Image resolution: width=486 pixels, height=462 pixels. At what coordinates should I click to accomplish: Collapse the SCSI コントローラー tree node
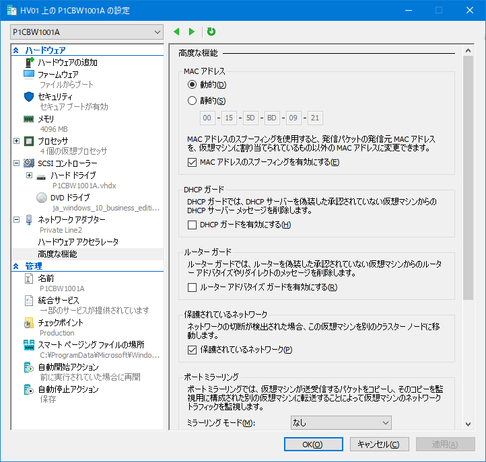[17, 163]
